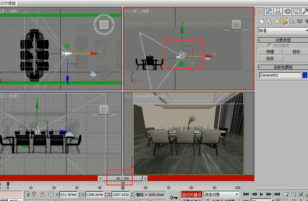Click the previous frame playback button

pyautogui.click(x=254, y=194)
